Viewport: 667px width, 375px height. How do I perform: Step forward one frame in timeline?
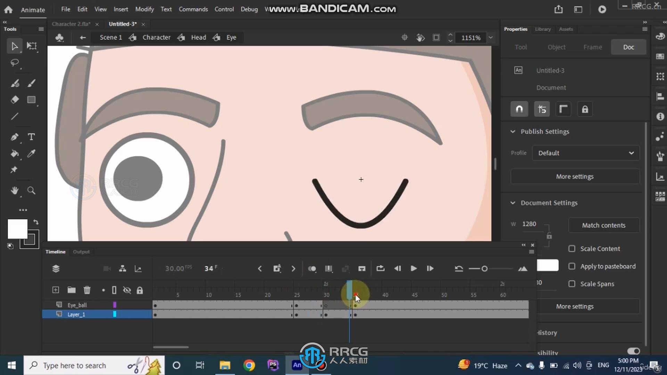pos(430,269)
